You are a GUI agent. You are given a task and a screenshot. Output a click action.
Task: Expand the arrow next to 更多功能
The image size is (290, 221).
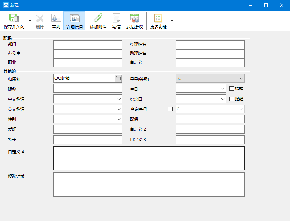coord(172,21)
